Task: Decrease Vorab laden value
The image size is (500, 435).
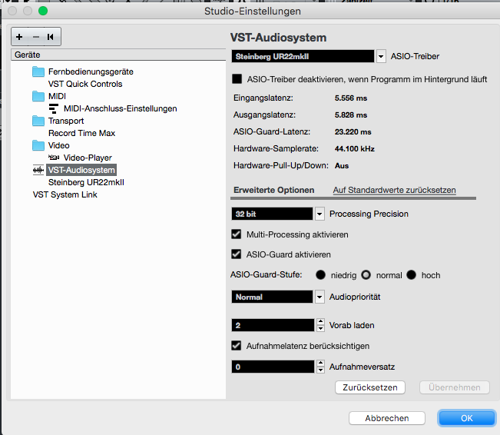Action: point(321,329)
